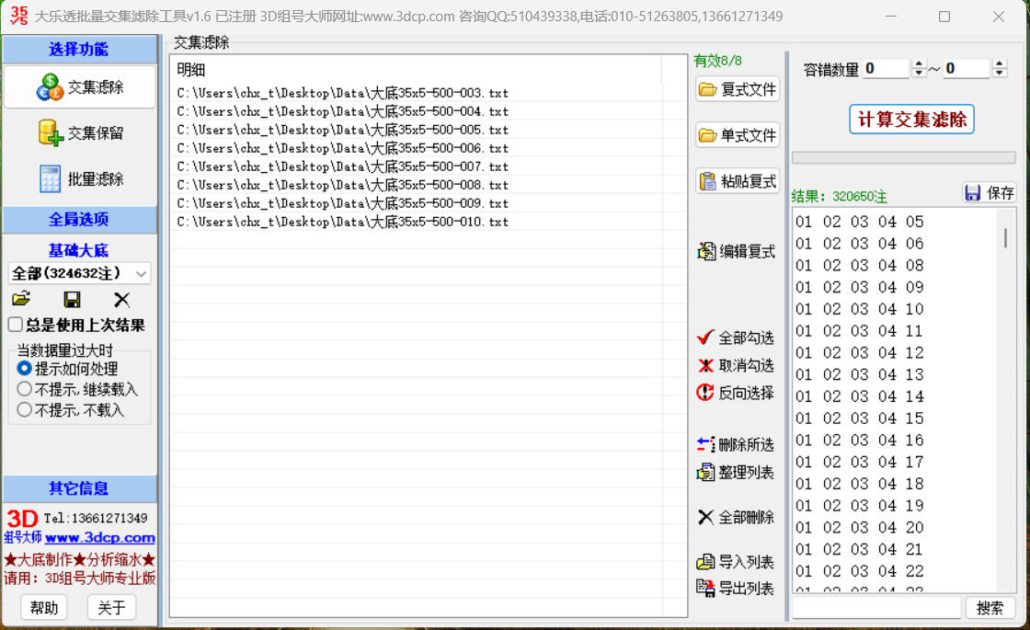Switch to 交集保留 function
Image resolution: width=1030 pixels, height=630 pixels.
(80, 133)
